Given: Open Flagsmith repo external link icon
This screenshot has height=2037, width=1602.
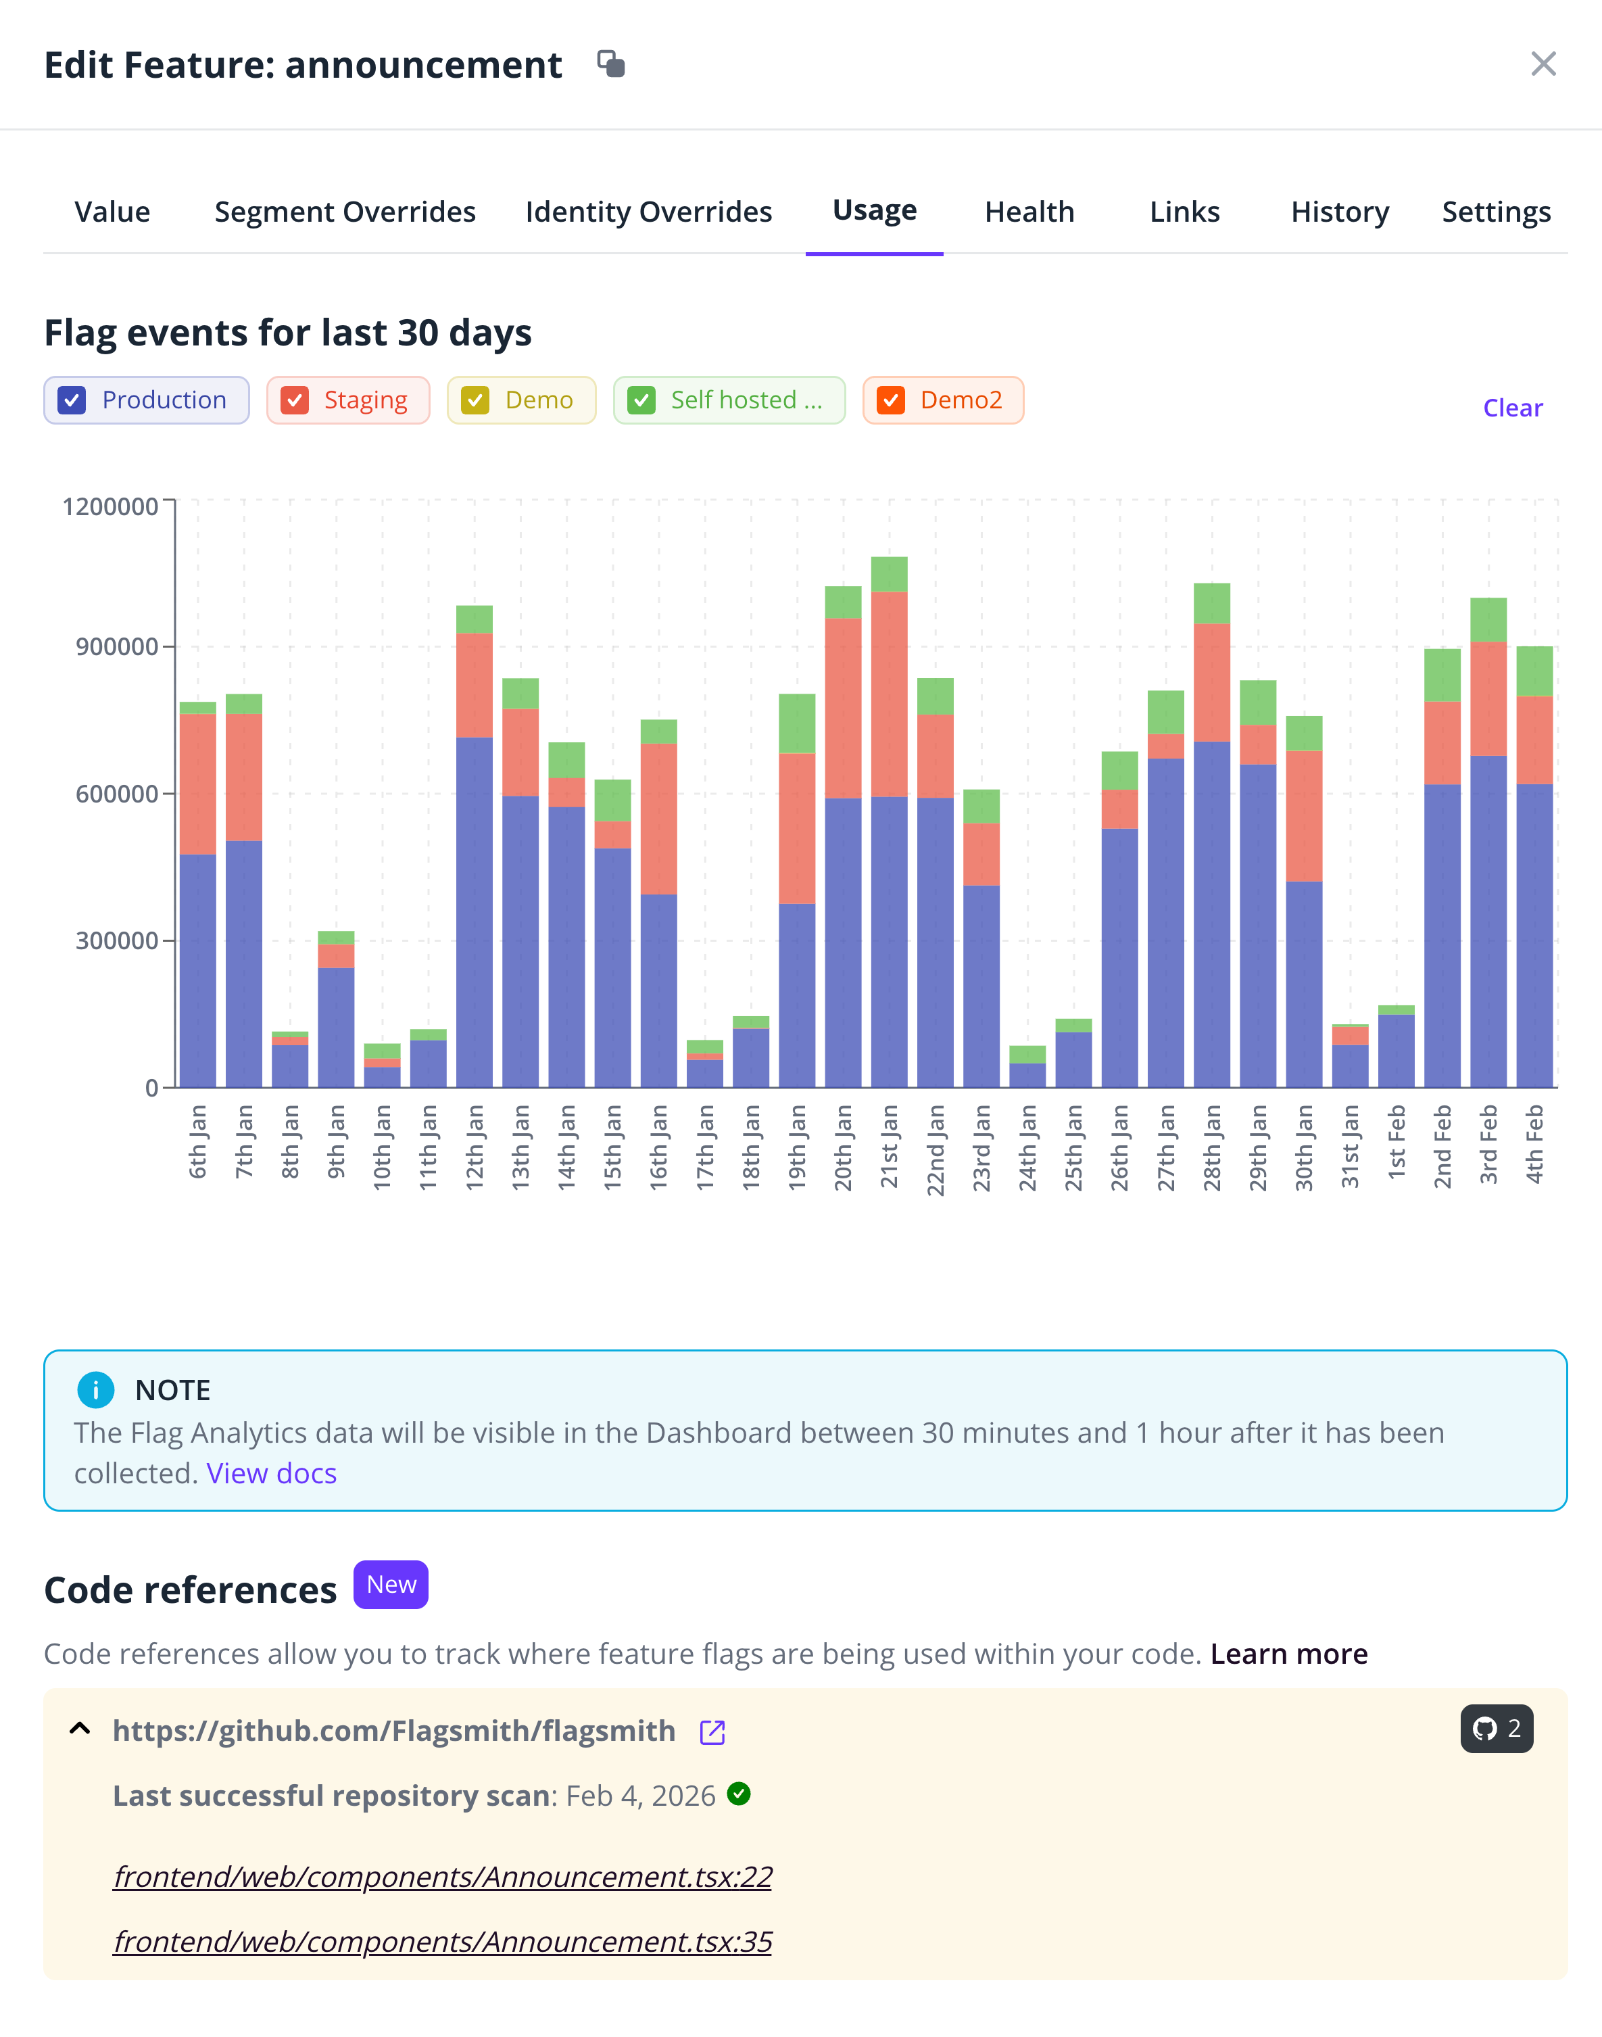Looking at the screenshot, I should click(x=712, y=1732).
